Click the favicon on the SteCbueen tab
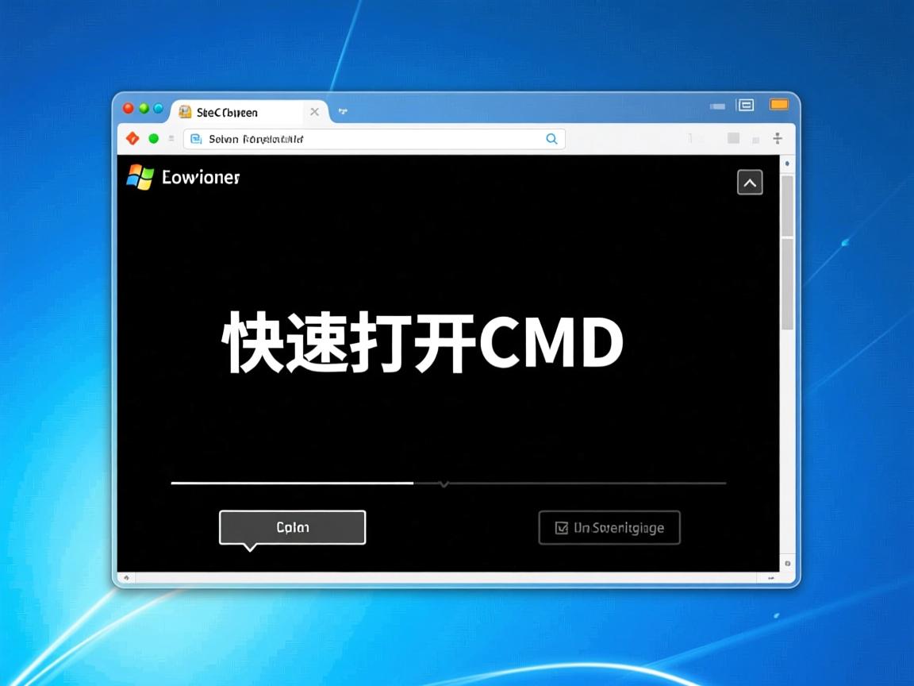914x686 pixels. (x=186, y=112)
